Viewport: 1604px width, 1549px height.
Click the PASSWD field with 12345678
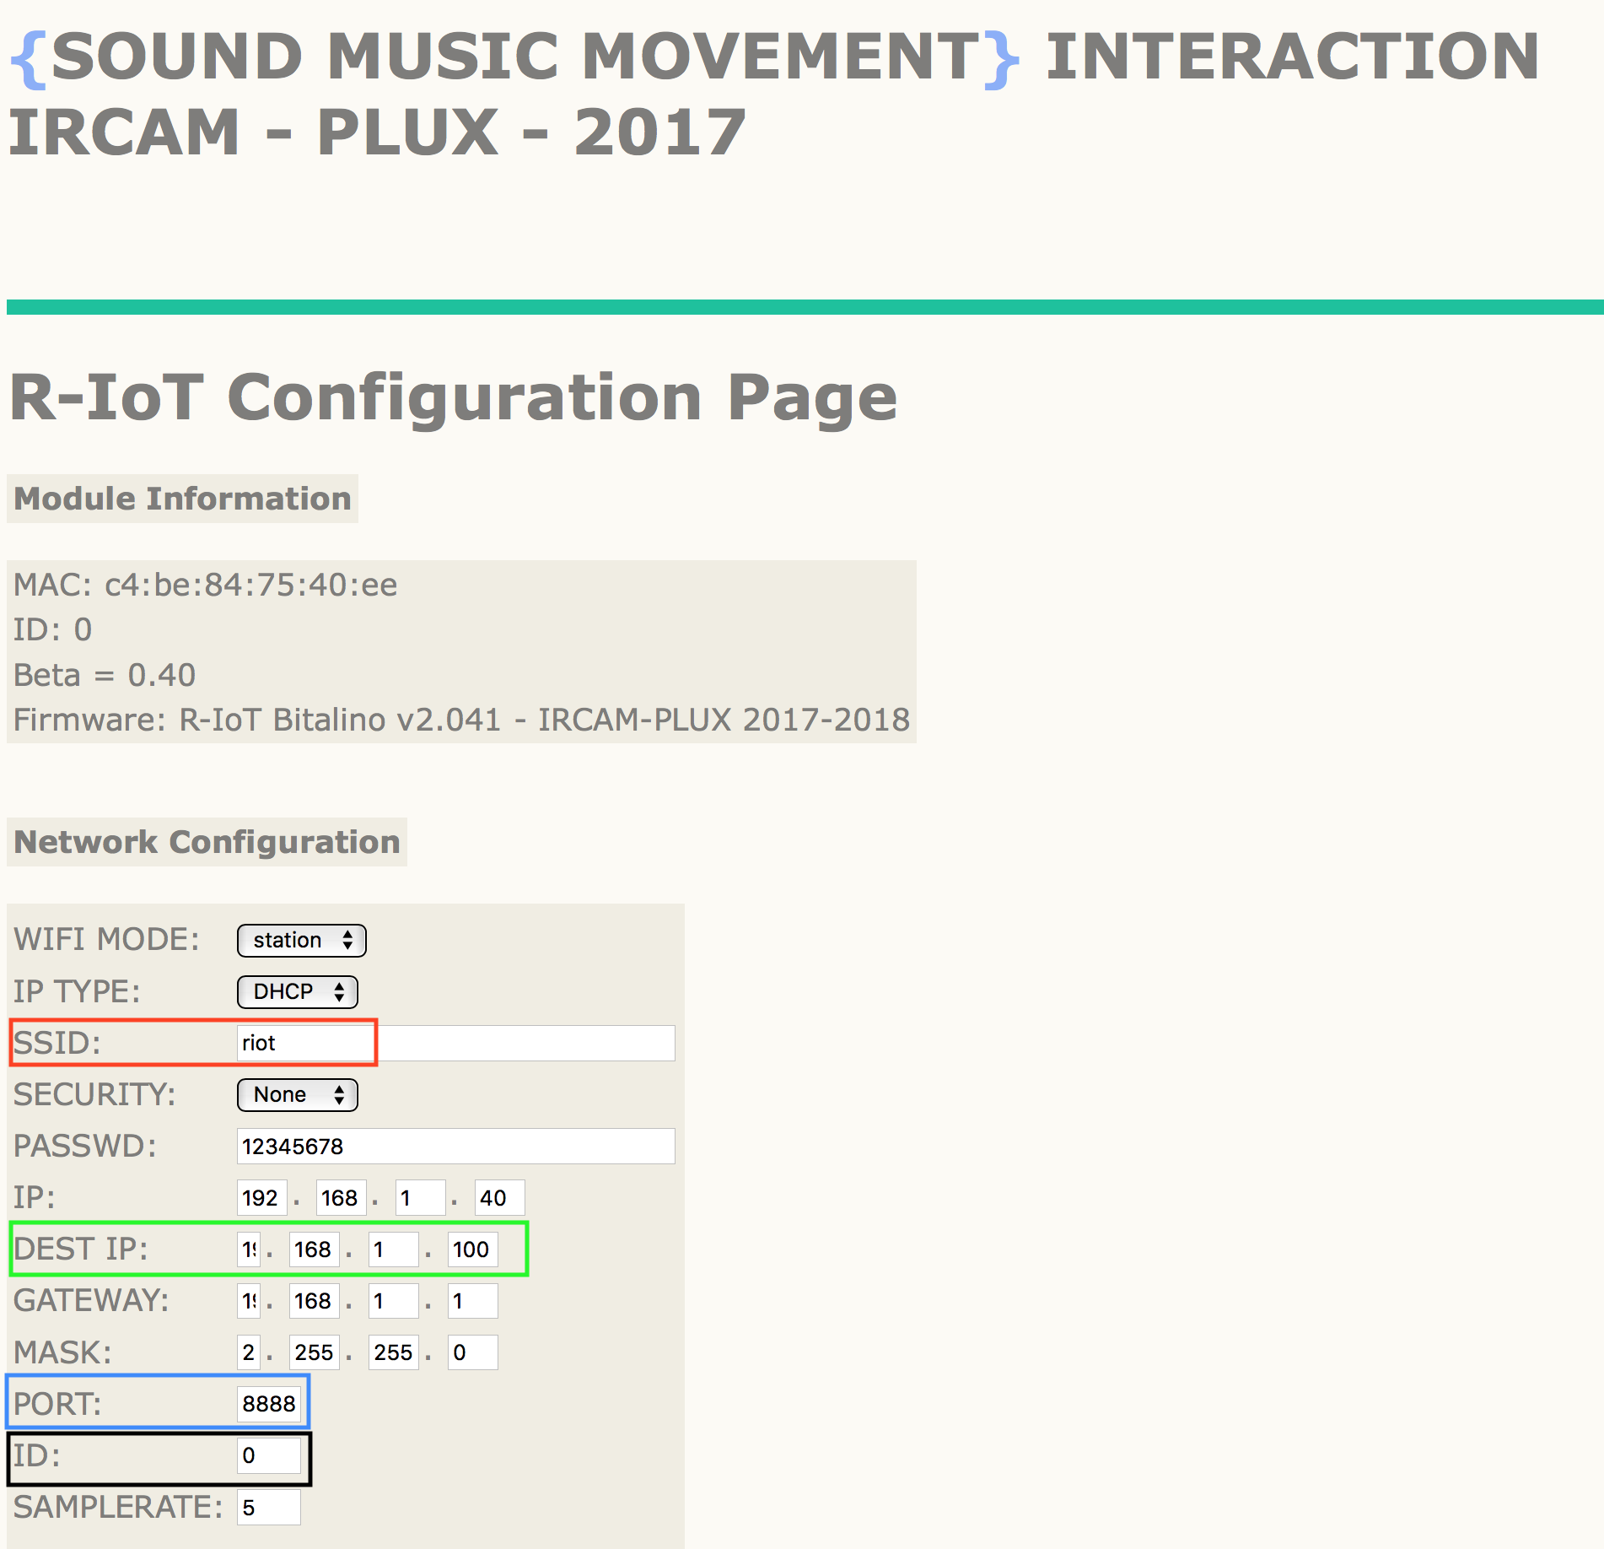pos(455,1146)
